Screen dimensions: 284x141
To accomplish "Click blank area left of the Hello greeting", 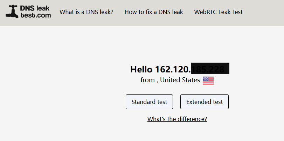I will pyautogui.click(x=70, y=69).
